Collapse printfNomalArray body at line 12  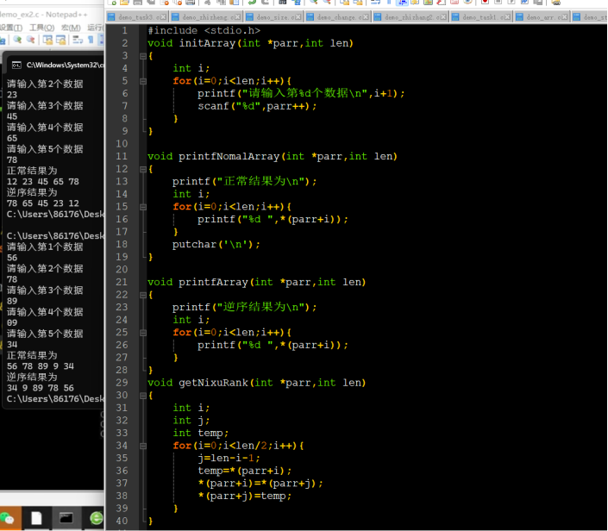[143, 169]
